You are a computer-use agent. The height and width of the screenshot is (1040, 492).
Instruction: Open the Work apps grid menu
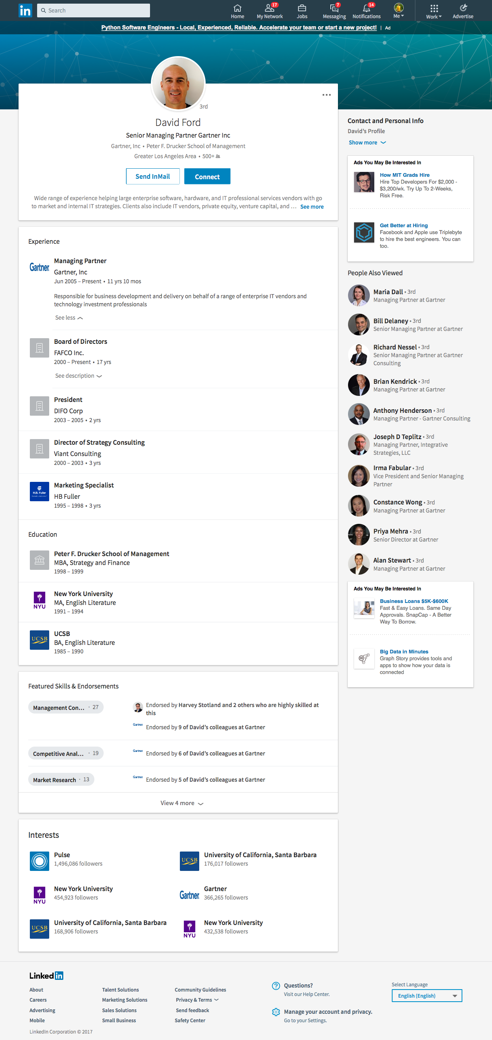click(434, 8)
